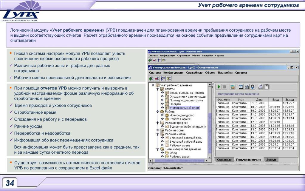Screen dimensions: 305x191
Task: Click the tree panel horizontal scrollbar left arrow
Action: (x=150, y=161)
